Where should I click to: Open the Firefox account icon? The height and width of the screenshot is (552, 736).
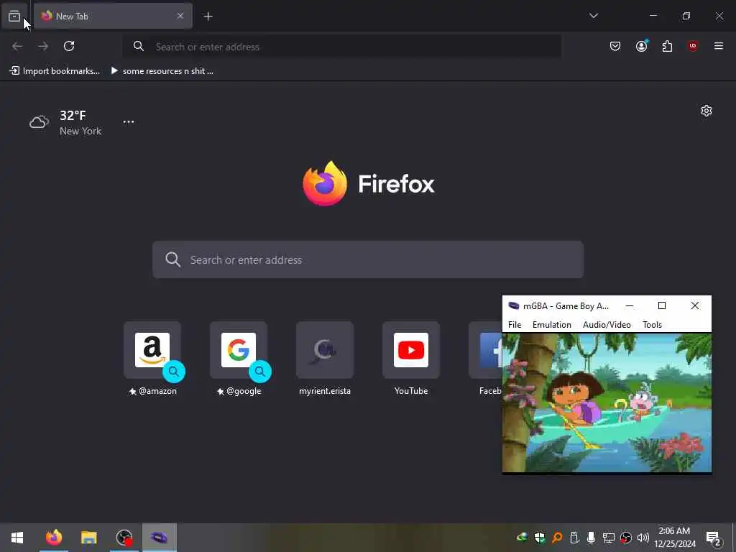641,46
